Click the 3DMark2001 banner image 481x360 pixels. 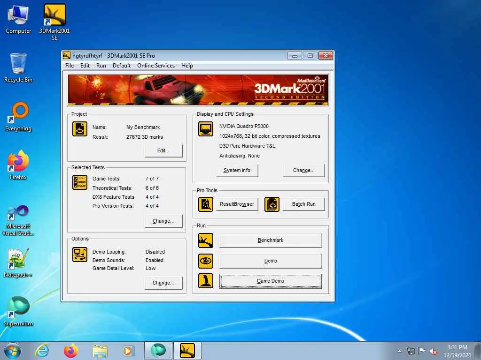(198, 90)
